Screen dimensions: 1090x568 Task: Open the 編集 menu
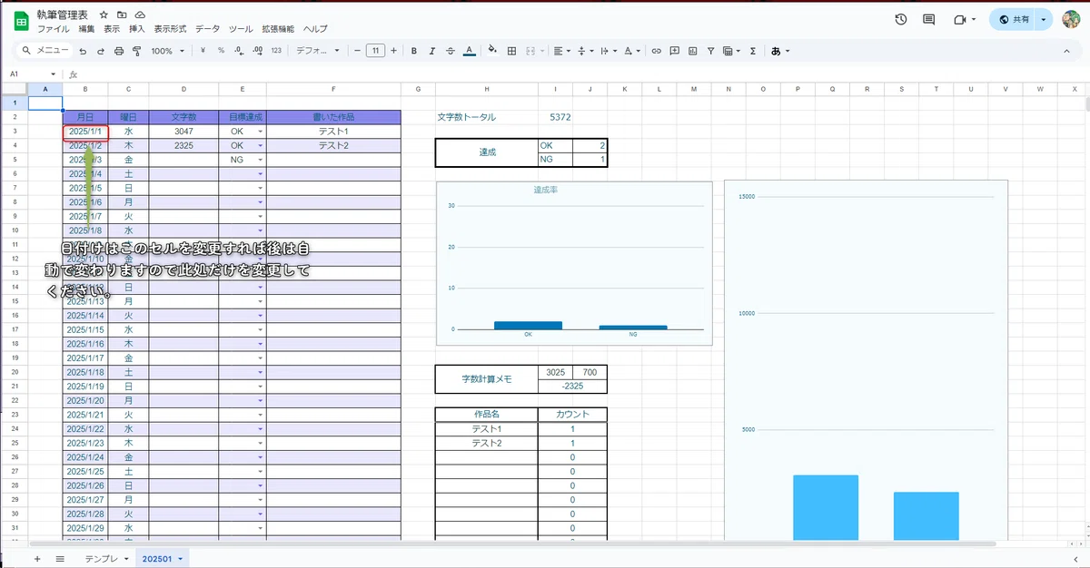[x=86, y=29]
